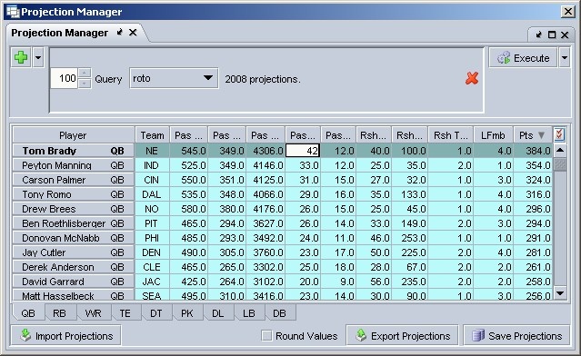This screenshot has width=581, height=356.
Task: Click the Rsh... yards column header
Action: (410, 135)
